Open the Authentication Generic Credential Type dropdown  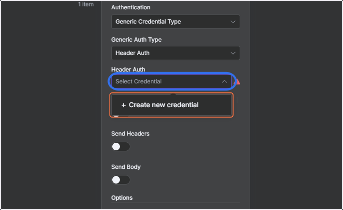pos(176,22)
